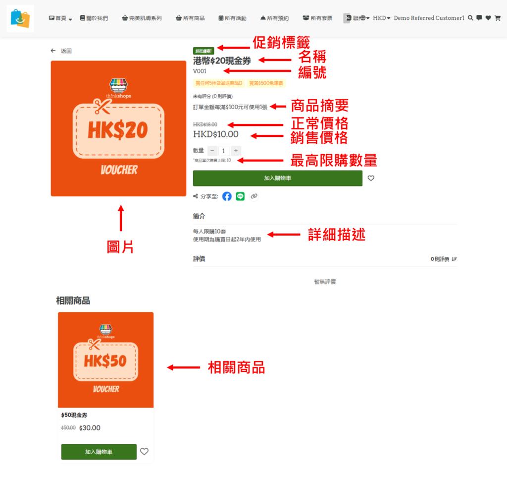Decrease quantity with the minus button
Viewport: 507px width, 477px height.
click(212, 151)
